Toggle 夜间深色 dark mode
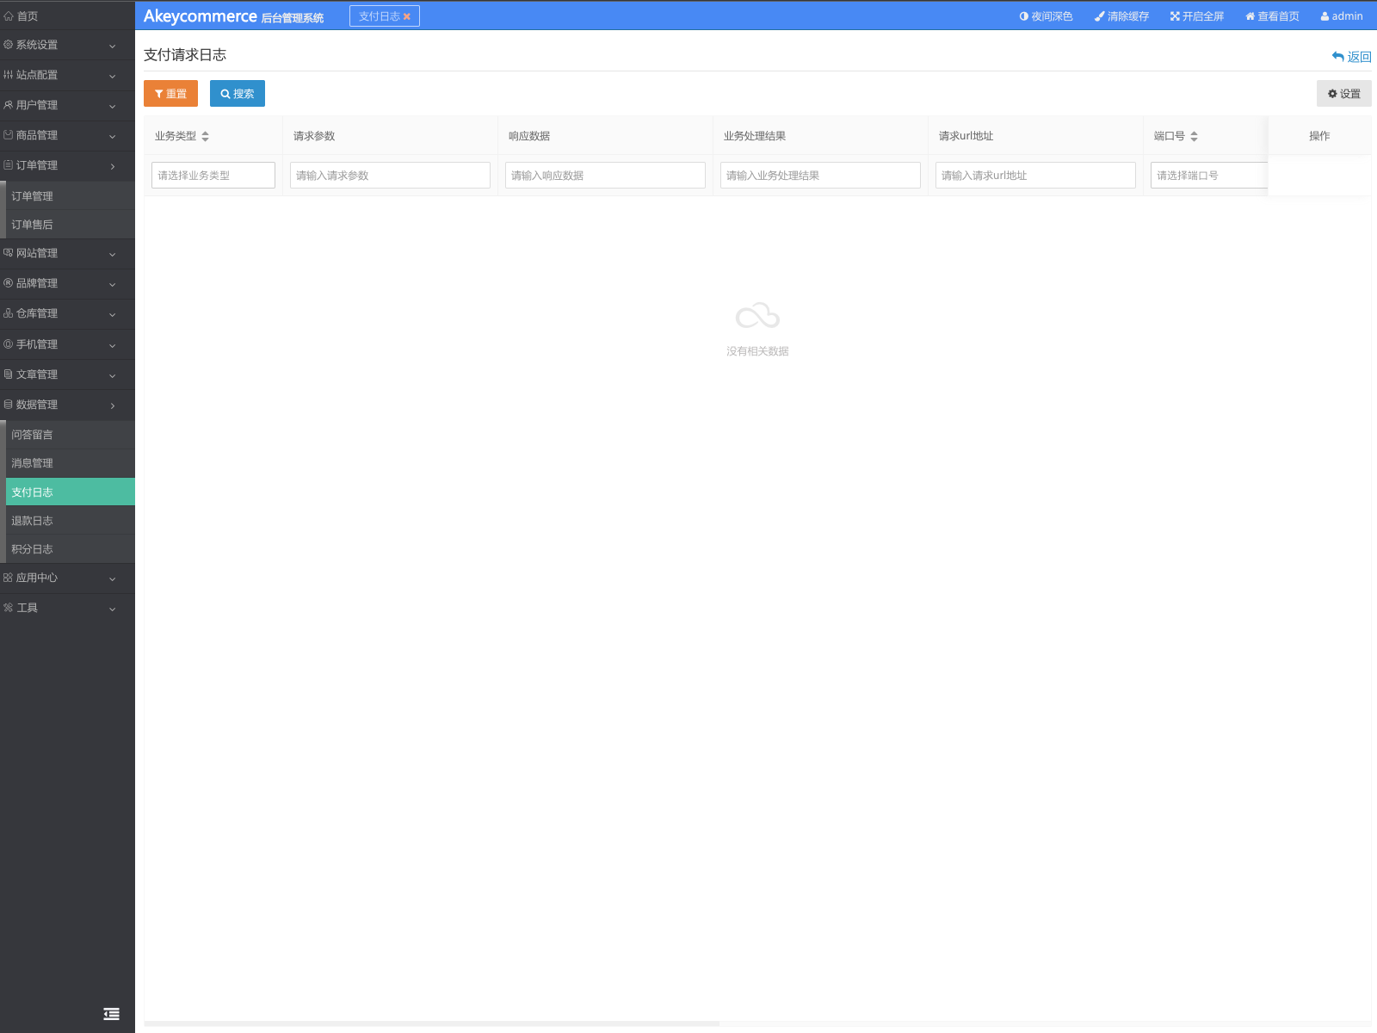The height and width of the screenshot is (1033, 1377). tap(1046, 16)
